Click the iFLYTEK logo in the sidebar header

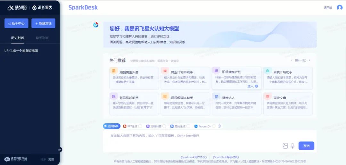17,8
